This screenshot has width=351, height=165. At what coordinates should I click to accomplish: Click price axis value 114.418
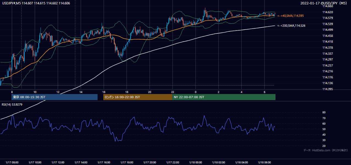(x=328, y=42)
